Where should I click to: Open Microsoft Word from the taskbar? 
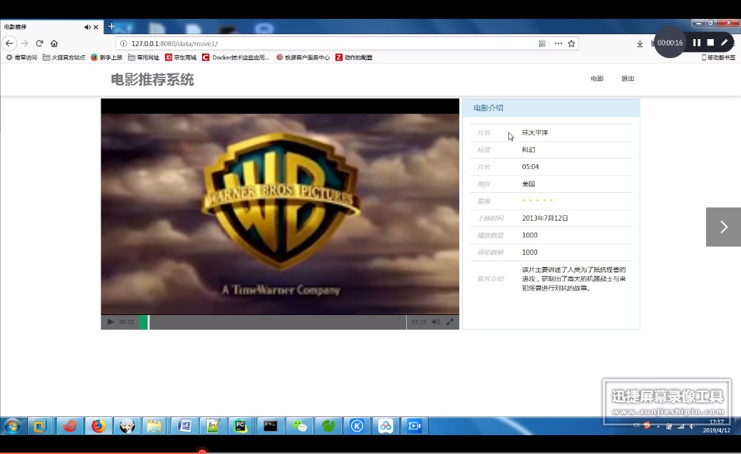click(185, 426)
